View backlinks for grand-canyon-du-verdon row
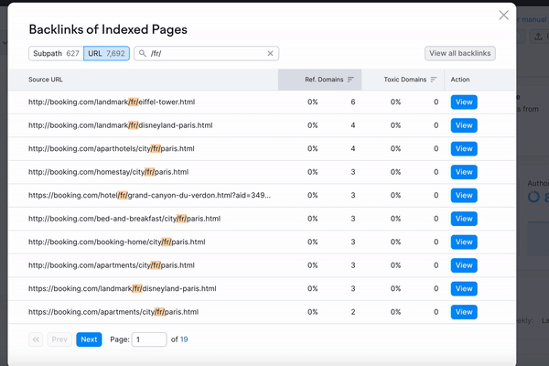 pyautogui.click(x=463, y=195)
